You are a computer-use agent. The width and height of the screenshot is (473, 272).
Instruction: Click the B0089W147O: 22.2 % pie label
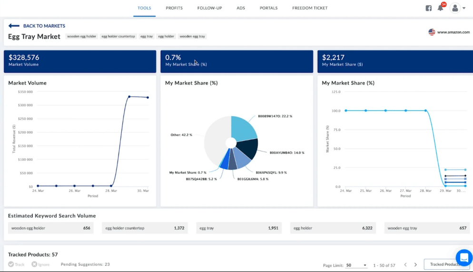pos(275,116)
